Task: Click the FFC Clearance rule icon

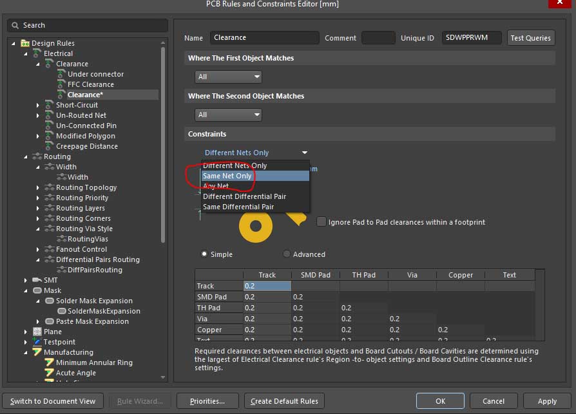Action: (61, 84)
